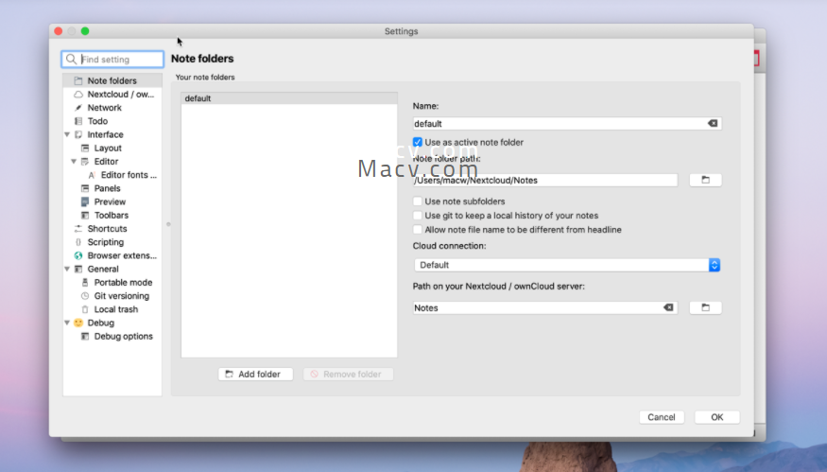Select Note folders in the sidebar
The image size is (827, 472).
pos(112,80)
